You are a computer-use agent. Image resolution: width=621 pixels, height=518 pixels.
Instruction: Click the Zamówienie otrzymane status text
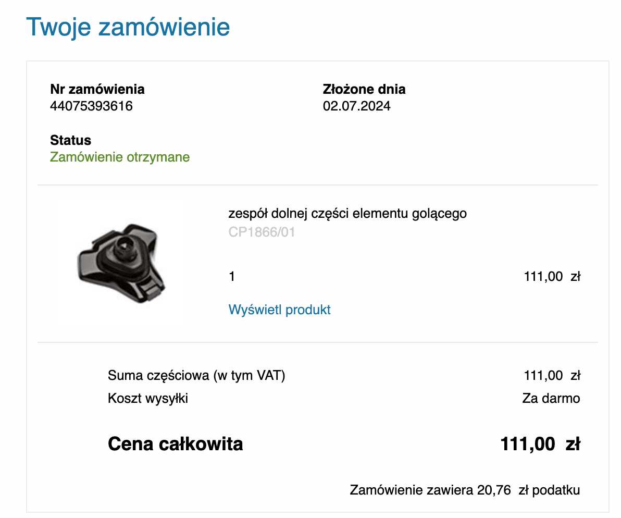click(x=120, y=157)
